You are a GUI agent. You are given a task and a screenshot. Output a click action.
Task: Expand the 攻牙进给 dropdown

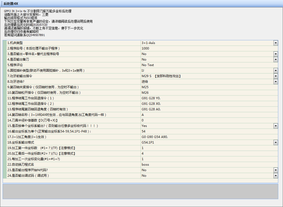[x=276, y=82]
